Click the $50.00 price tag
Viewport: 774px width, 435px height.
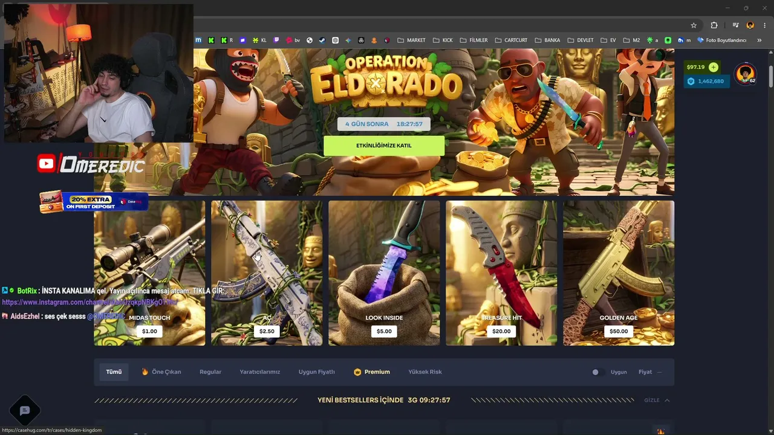619,331
